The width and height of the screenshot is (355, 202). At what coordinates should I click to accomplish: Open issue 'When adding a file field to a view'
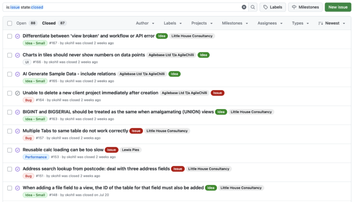113,188
